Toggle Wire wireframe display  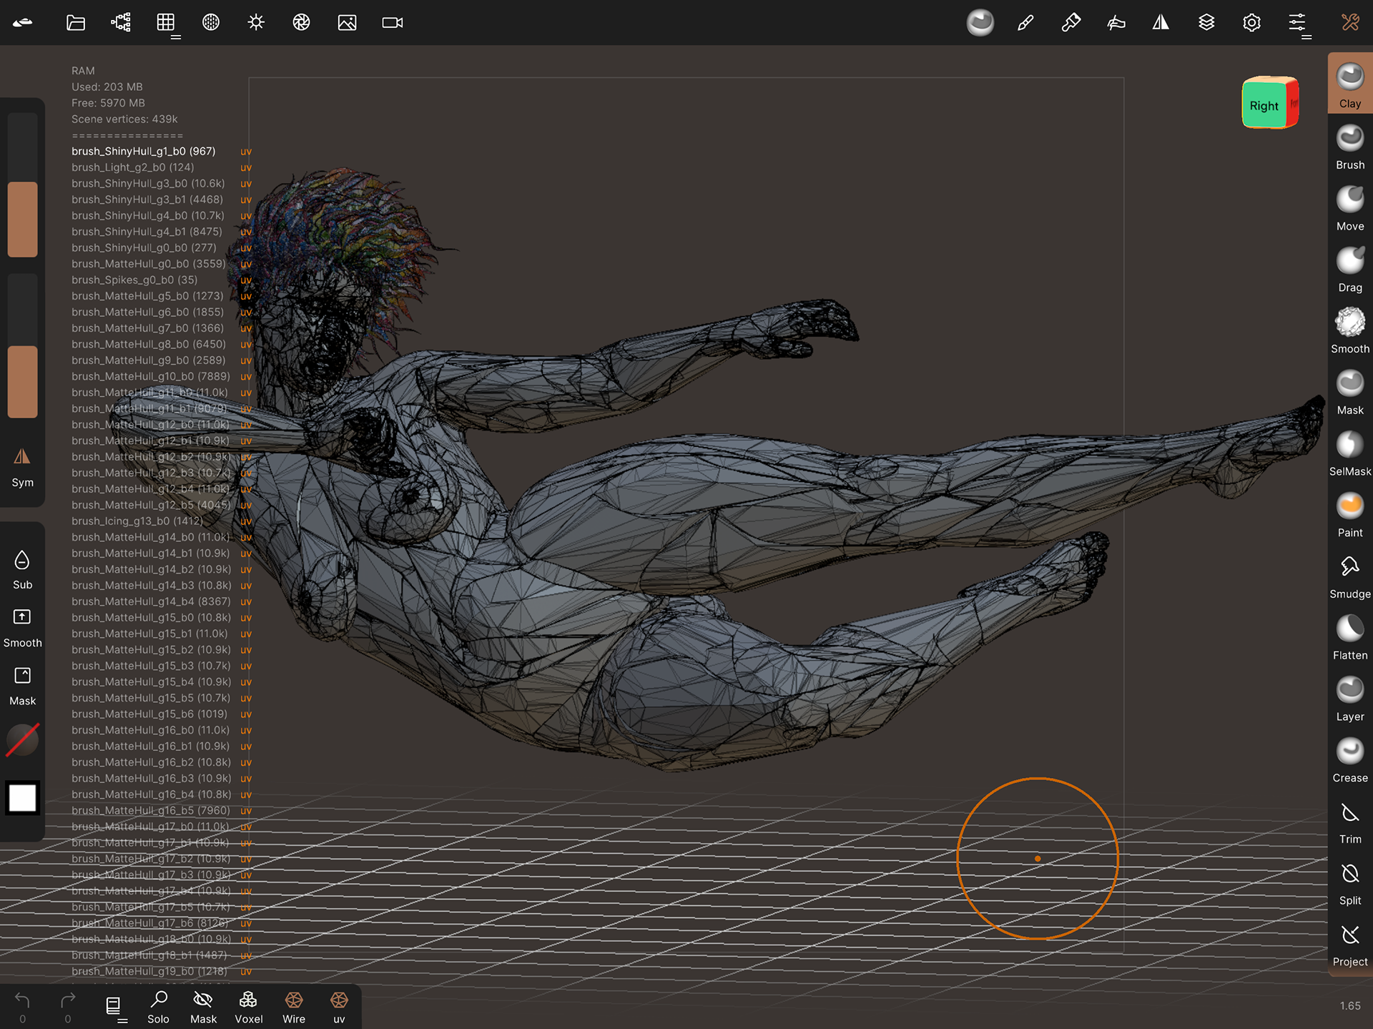(294, 1006)
